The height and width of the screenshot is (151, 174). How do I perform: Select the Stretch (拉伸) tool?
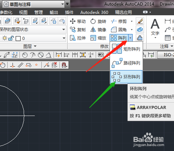(78, 38)
